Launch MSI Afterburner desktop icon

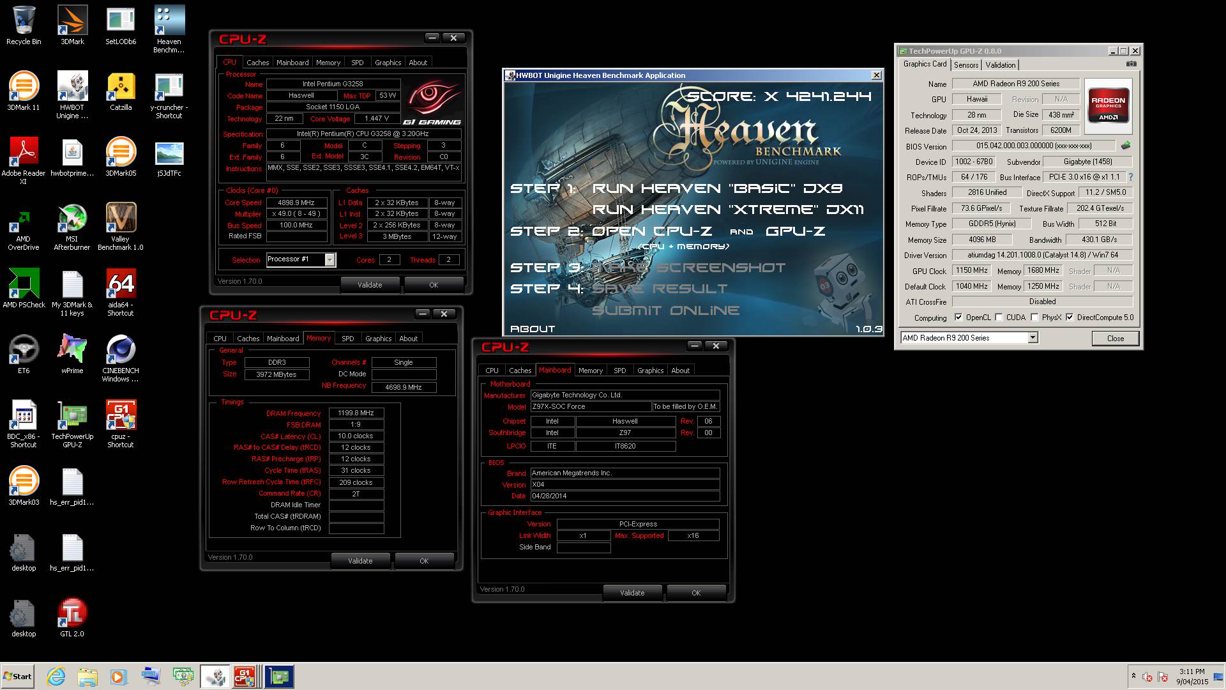pos(72,227)
